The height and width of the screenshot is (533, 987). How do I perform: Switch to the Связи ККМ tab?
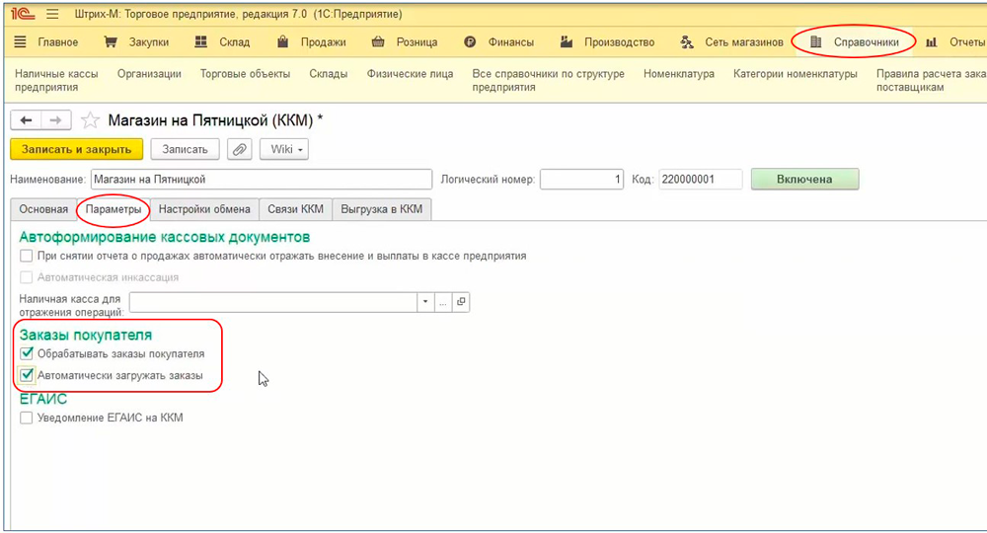pos(296,209)
